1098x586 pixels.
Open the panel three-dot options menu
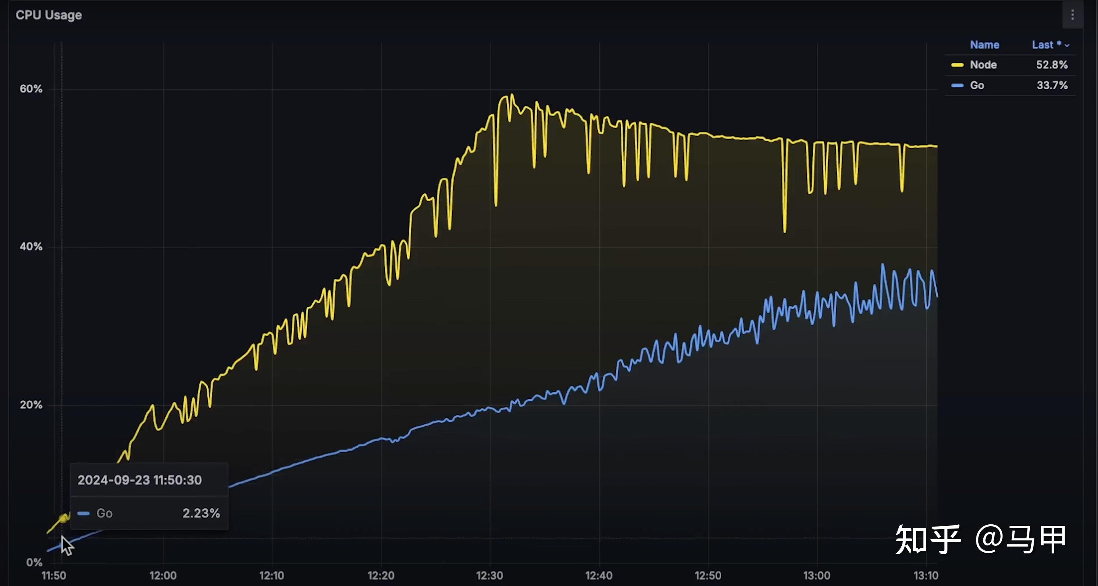pos(1072,15)
